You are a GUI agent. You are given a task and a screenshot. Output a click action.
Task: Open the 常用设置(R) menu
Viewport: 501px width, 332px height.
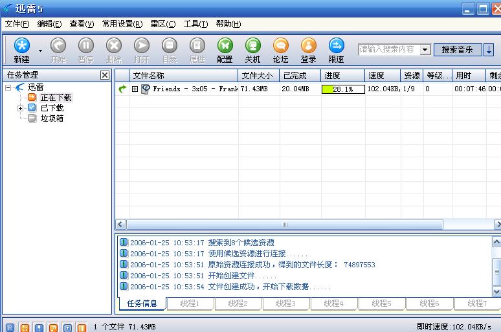[122, 24]
